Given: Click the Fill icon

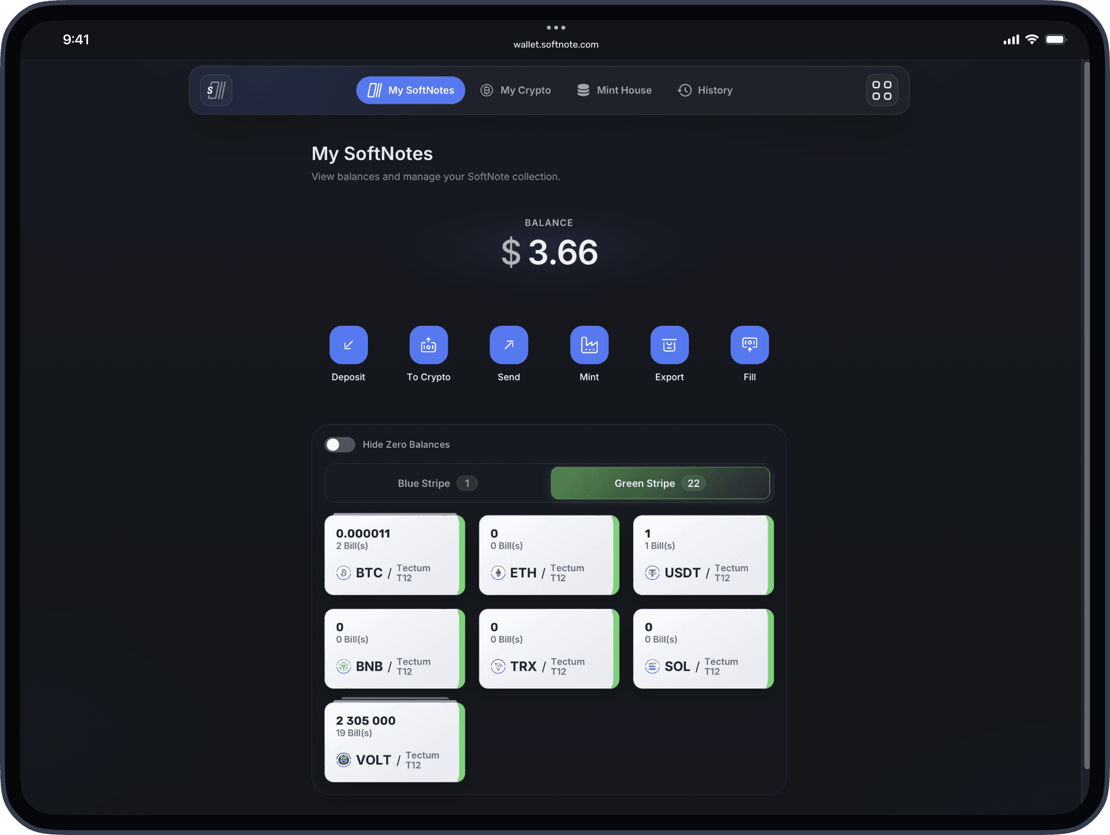Looking at the screenshot, I should [x=750, y=345].
